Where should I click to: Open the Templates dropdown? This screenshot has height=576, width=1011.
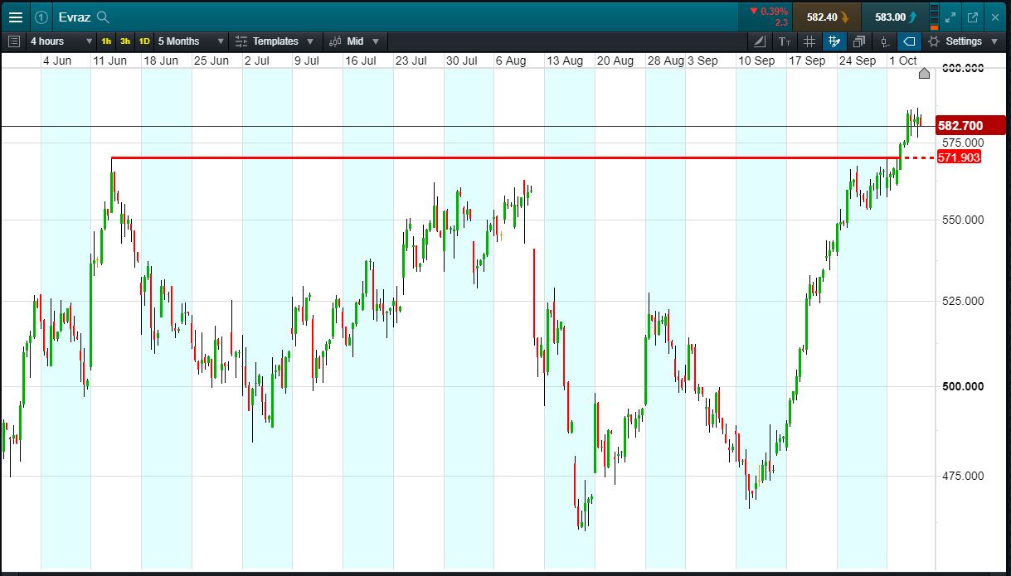tap(275, 41)
